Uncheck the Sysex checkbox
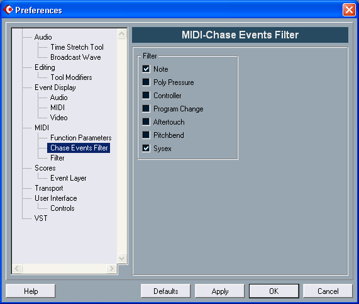 click(x=146, y=148)
